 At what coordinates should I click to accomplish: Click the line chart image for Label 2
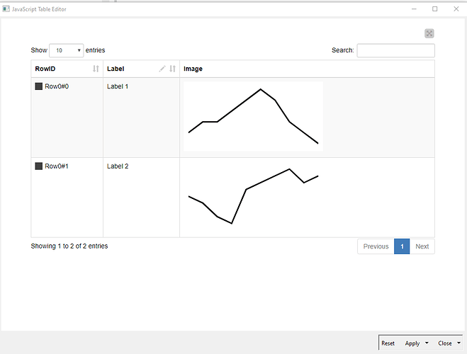pos(253,196)
